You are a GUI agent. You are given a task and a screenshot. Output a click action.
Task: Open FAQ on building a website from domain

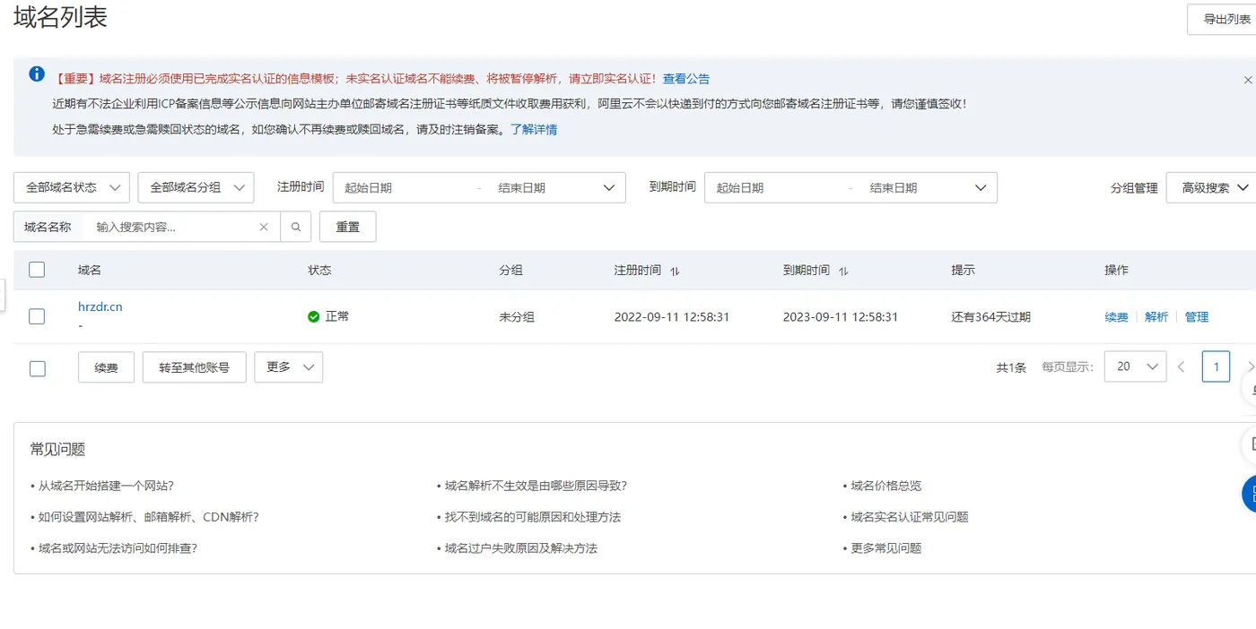tap(106, 486)
